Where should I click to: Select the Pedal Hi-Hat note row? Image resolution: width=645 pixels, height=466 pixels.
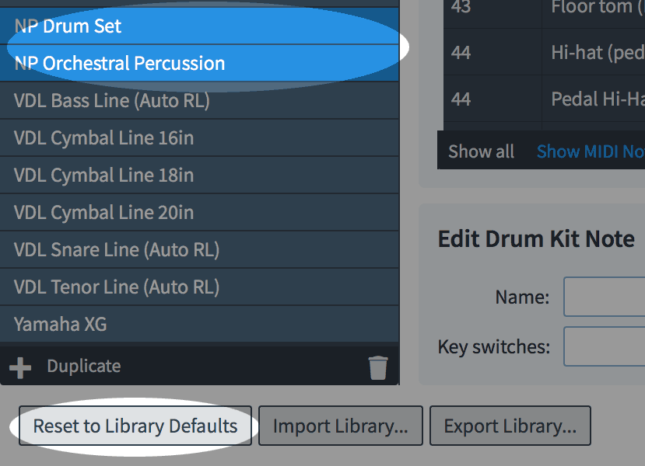545,99
